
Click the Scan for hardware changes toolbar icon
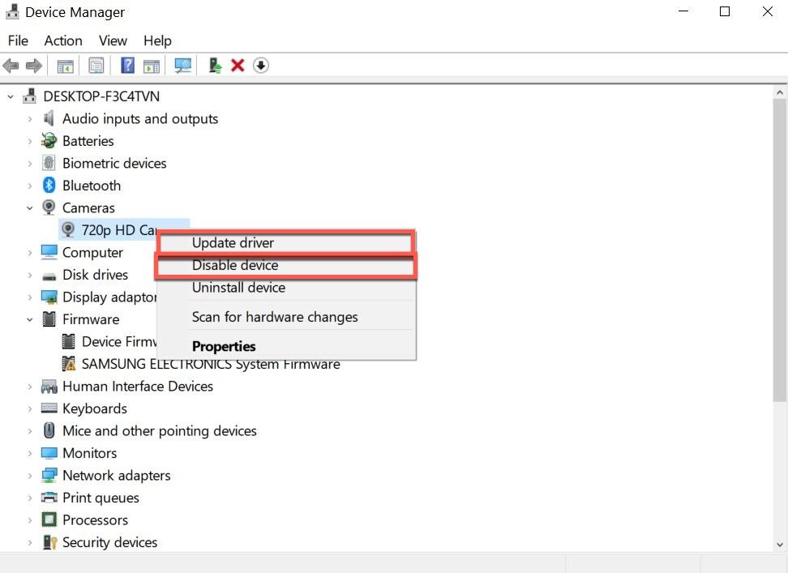(x=183, y=66)
